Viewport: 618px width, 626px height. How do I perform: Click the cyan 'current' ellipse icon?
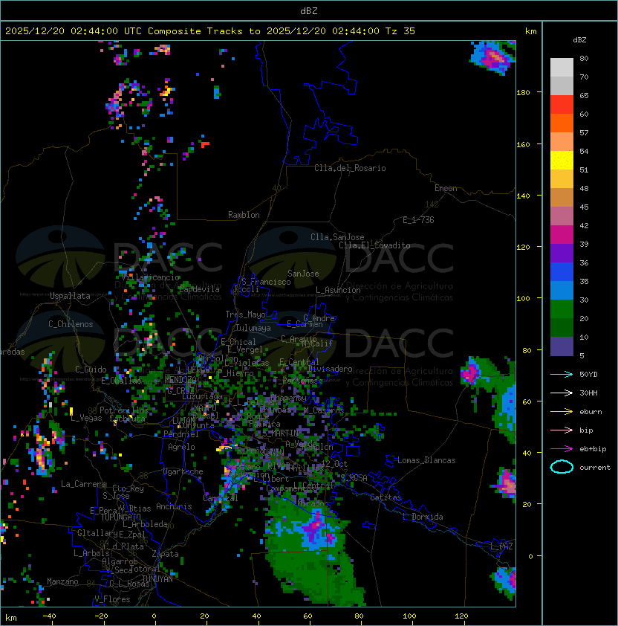[562, 467]
